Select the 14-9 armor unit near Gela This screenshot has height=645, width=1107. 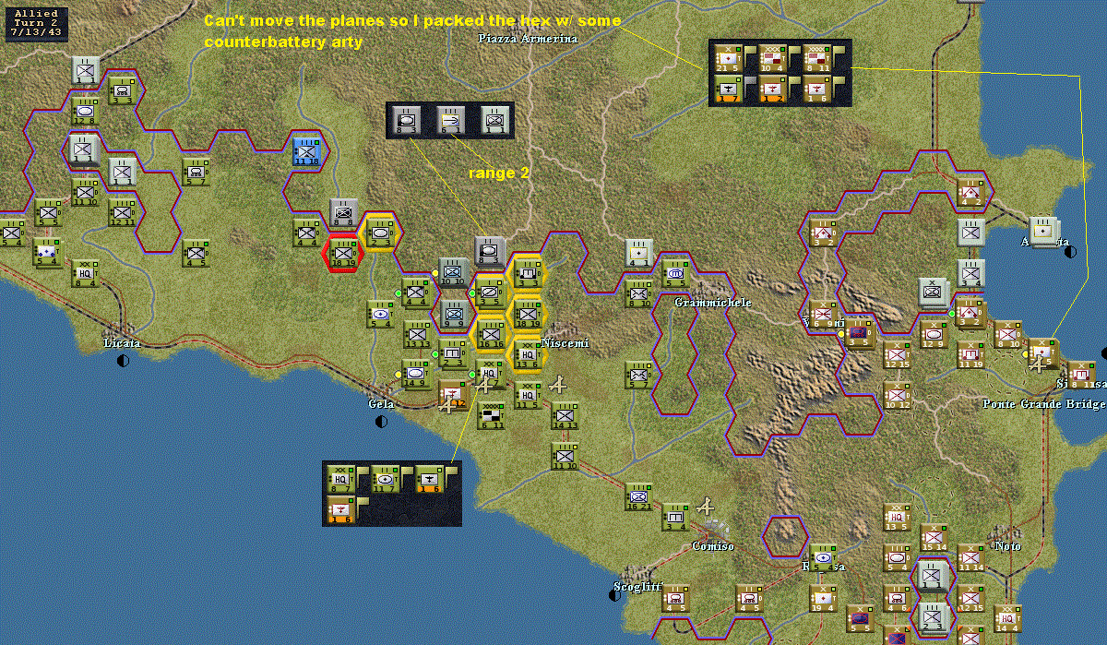(x=416, y=373)
